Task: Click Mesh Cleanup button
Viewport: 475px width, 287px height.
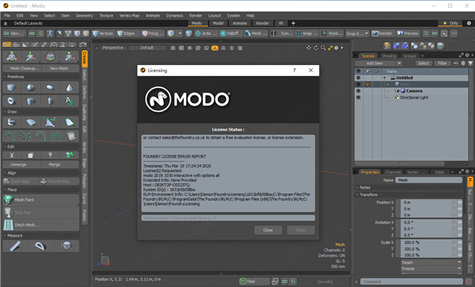Action: coord(22,68)
